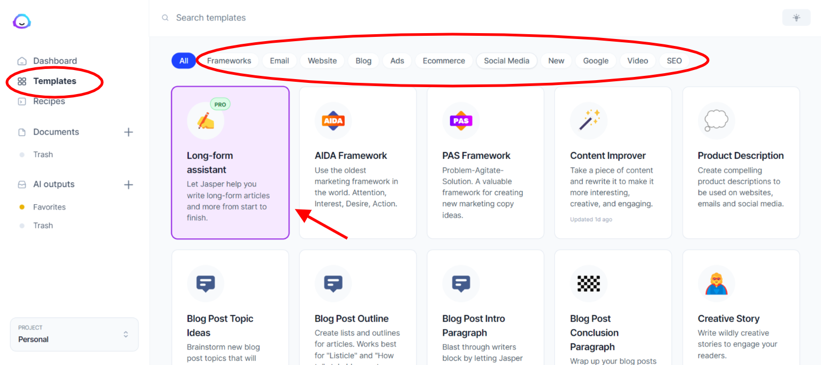This screenshot has width=821, height=365.
Task: Click the Jasper logo icon
Action: [x=22, y=21]
